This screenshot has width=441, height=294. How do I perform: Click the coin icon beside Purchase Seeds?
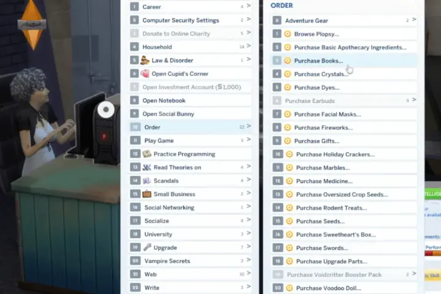click(x=289, y=221)
